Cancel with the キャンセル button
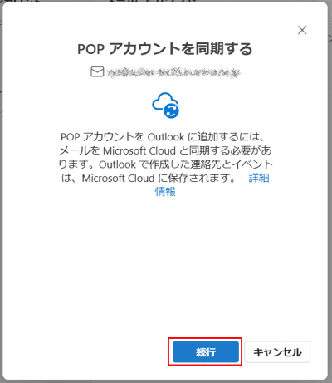The image size is (332, 383). (x=277, y=351)
